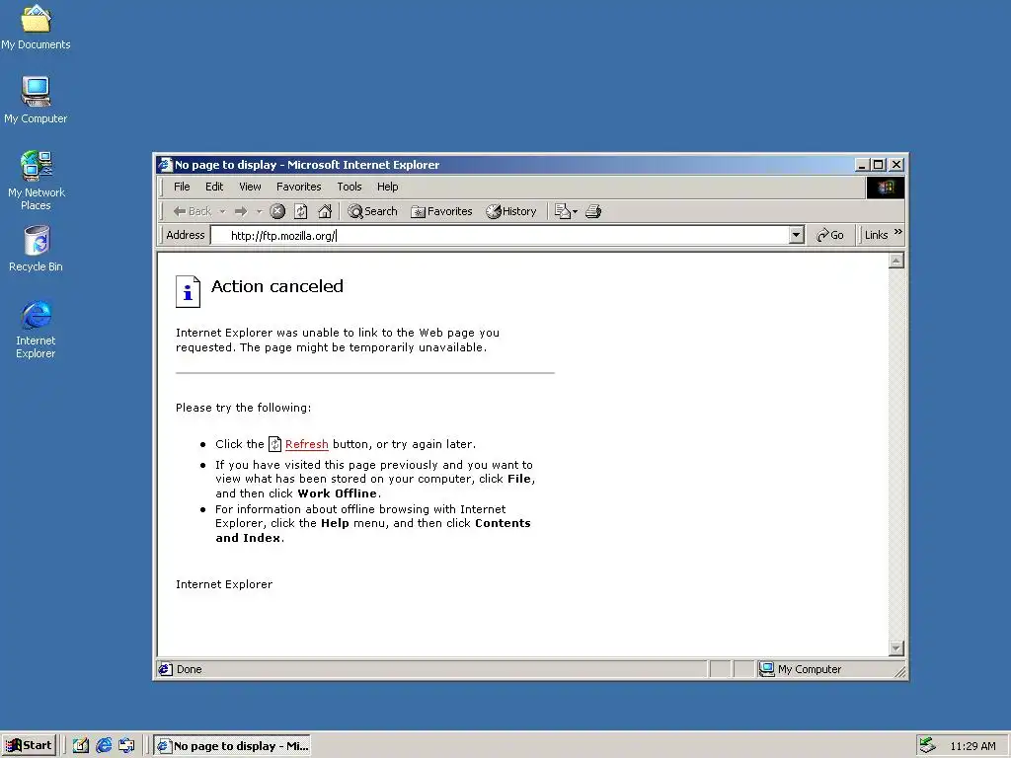1011x758 pixels.
Task: Click the 11:29 AM clock
Action: (972, 746)
